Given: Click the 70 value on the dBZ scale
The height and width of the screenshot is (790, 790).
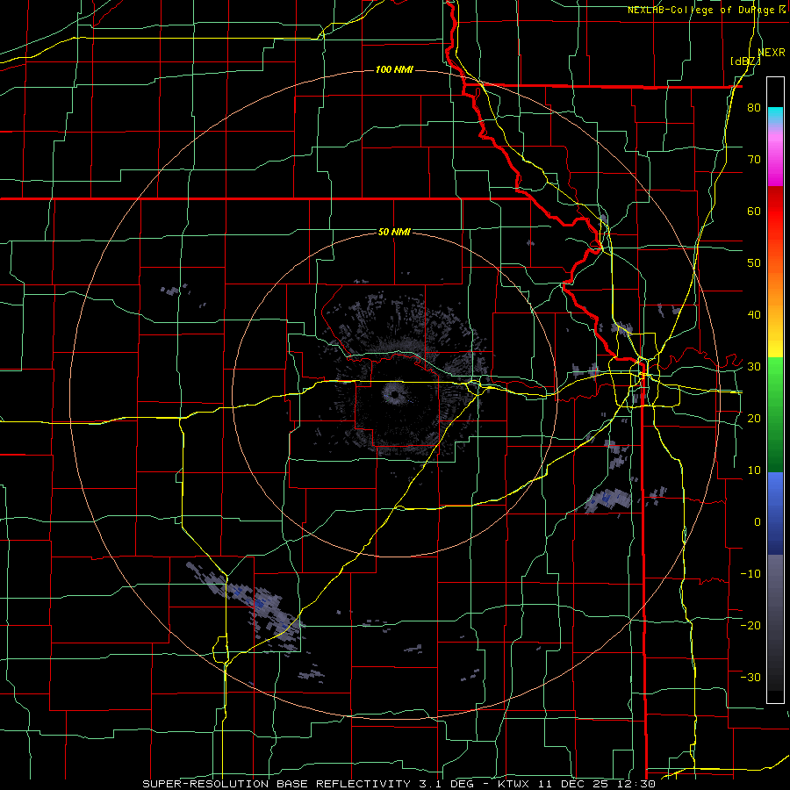Looking at the screenshot, I should click(754, 160).
